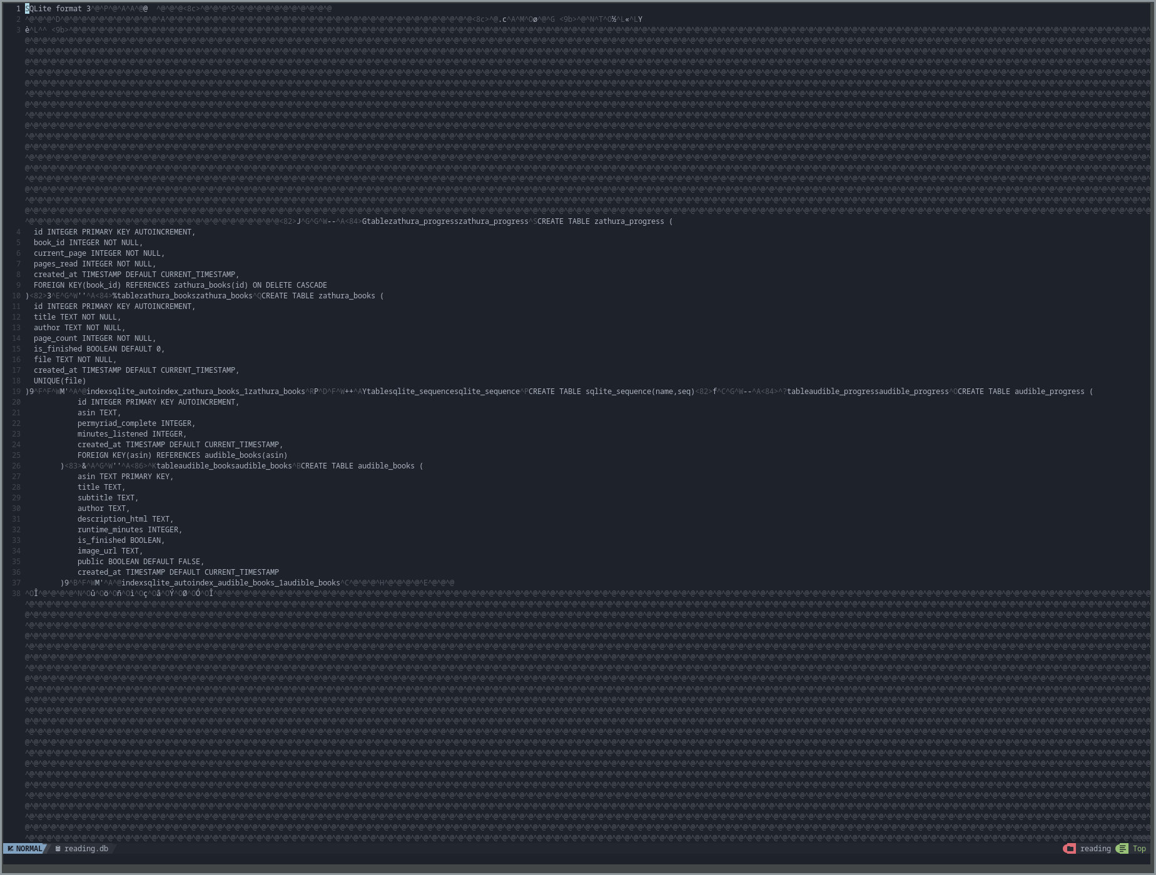Click line number 1 in the gutter
Image resolution: width=1156 pixels, height=875 pixels.
coord(17,8)
